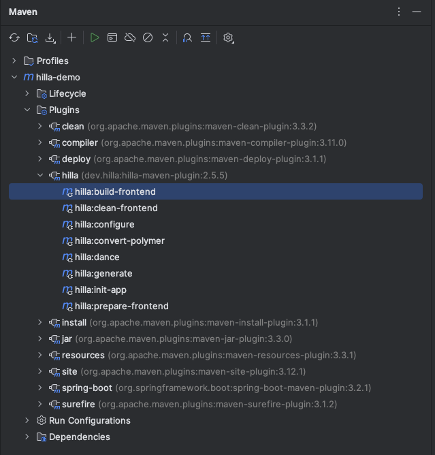Click the Show Dependencies diagram icon
Viewport: 435px width, 455px height.
tap(206, 37)
